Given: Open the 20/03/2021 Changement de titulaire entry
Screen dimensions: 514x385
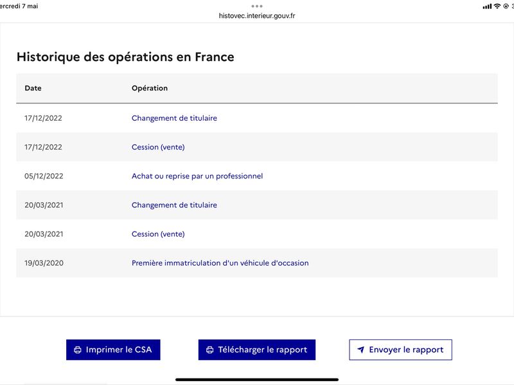Looking at the screenshot, I should pyautogui.click(x=174, y=205).
